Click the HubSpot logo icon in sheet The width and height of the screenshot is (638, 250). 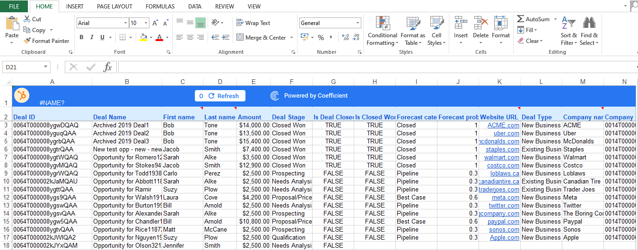tap(21, 95)
